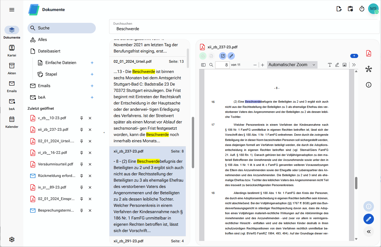Image resolution: width=381 pixels, height=247 pixels.
Task: Pin ix_zr__89-23.pdf in recent list
Action: pyautogui.click(x=82, y=187)
